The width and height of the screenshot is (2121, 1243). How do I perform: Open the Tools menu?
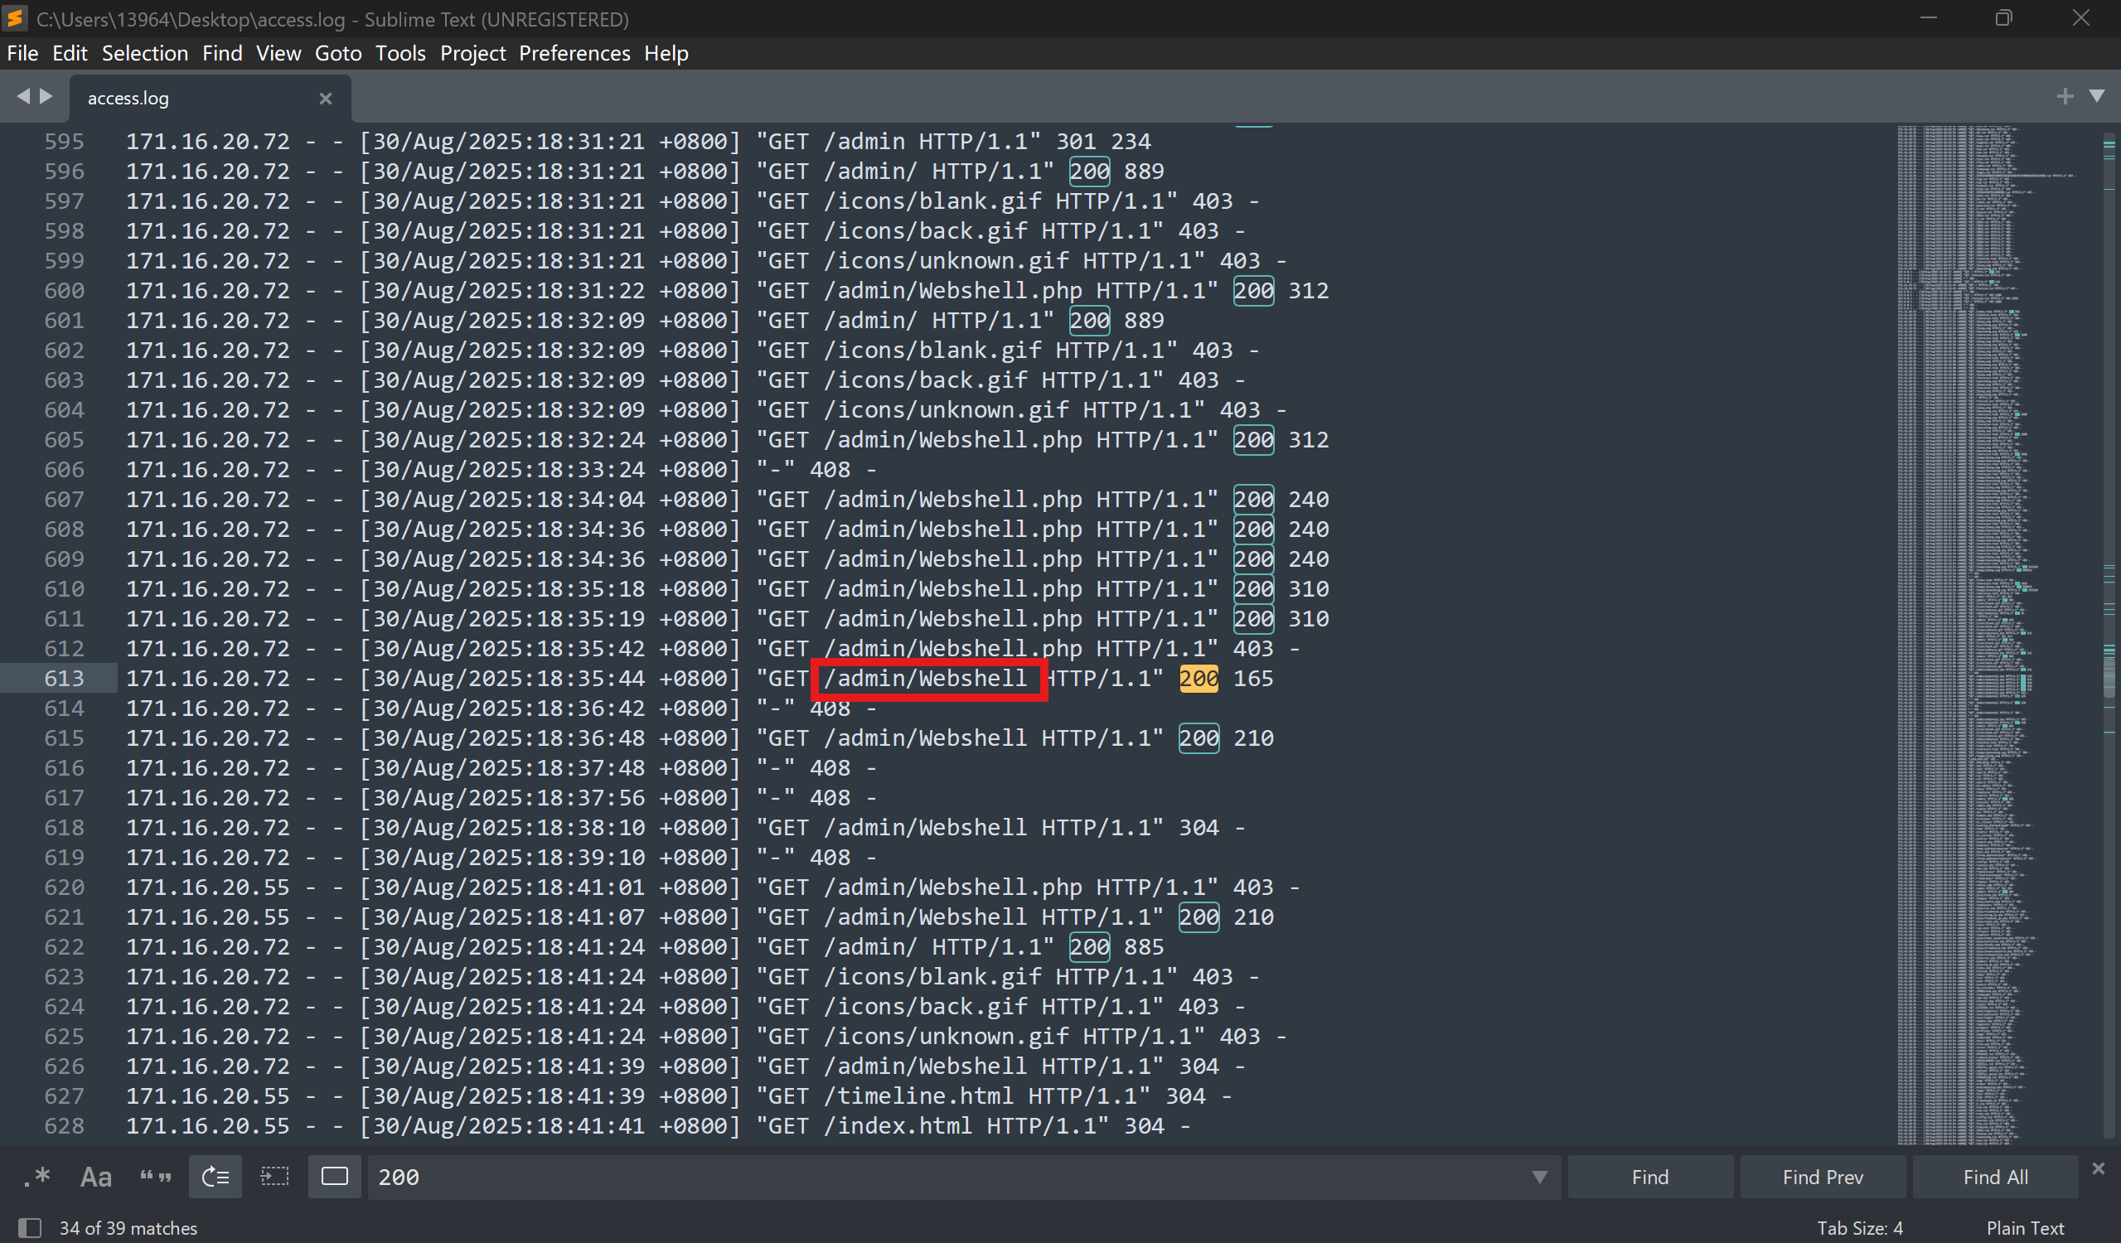pyautogui.click(x=400, y=53)
